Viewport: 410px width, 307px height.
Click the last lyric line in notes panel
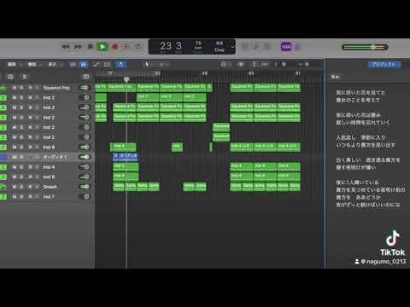(x=368, y=205)
